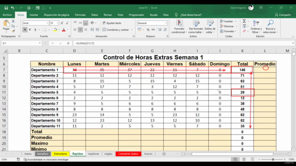This screenshot has height=166, width=296.
Task: Pick the yellow fill color button
Action: point(55,30)
